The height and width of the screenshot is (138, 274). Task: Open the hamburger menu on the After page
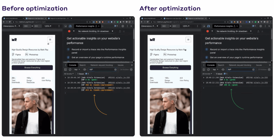coord(188,40)
